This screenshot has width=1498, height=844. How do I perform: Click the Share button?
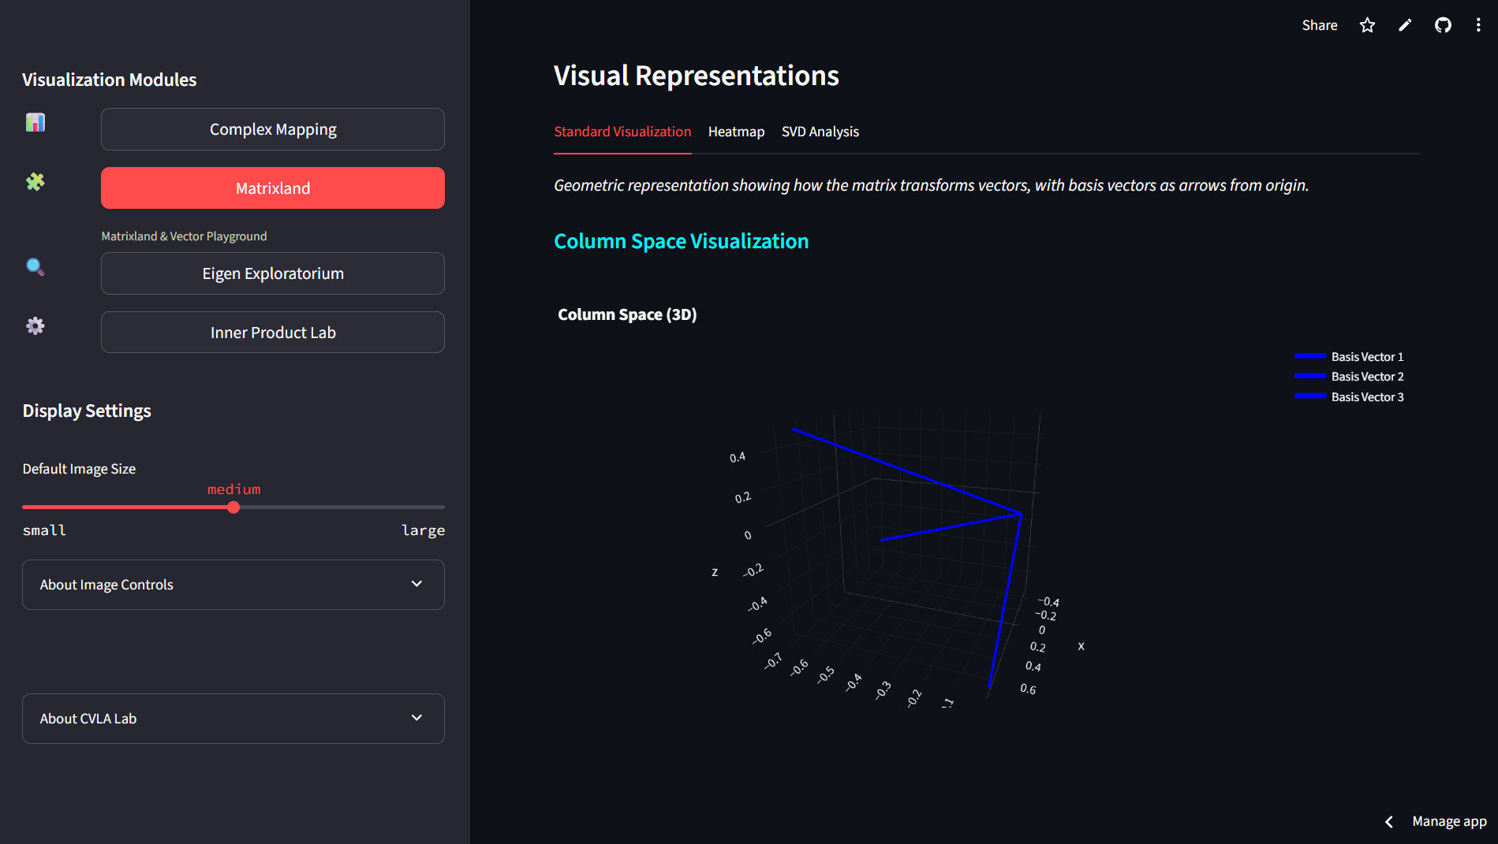(1318, 24)
